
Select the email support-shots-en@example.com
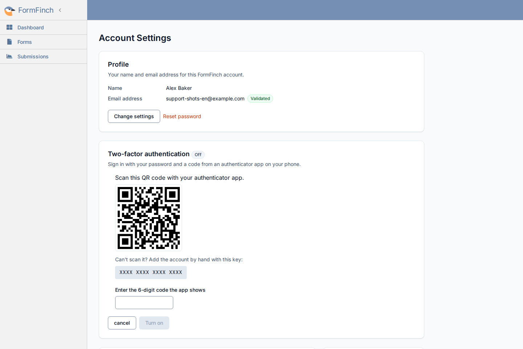(x=205, y=99)
